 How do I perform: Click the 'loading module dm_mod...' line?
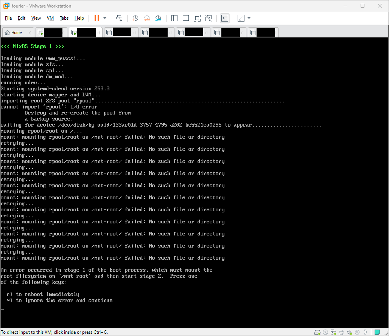click(x=37, y=77)
